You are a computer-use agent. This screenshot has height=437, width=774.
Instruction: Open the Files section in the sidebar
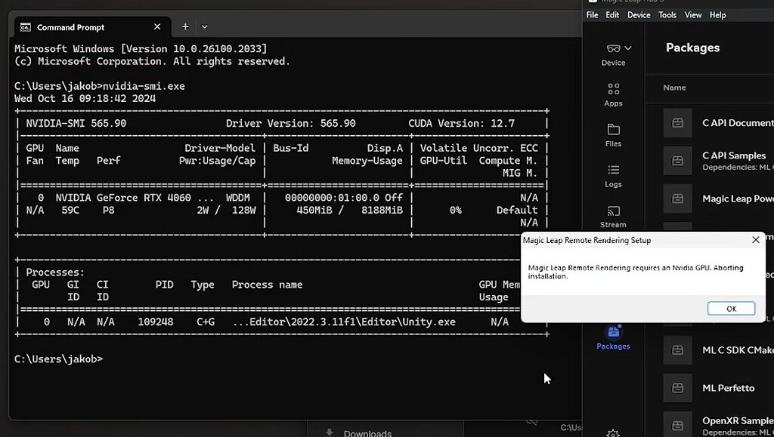click(613, 136)
